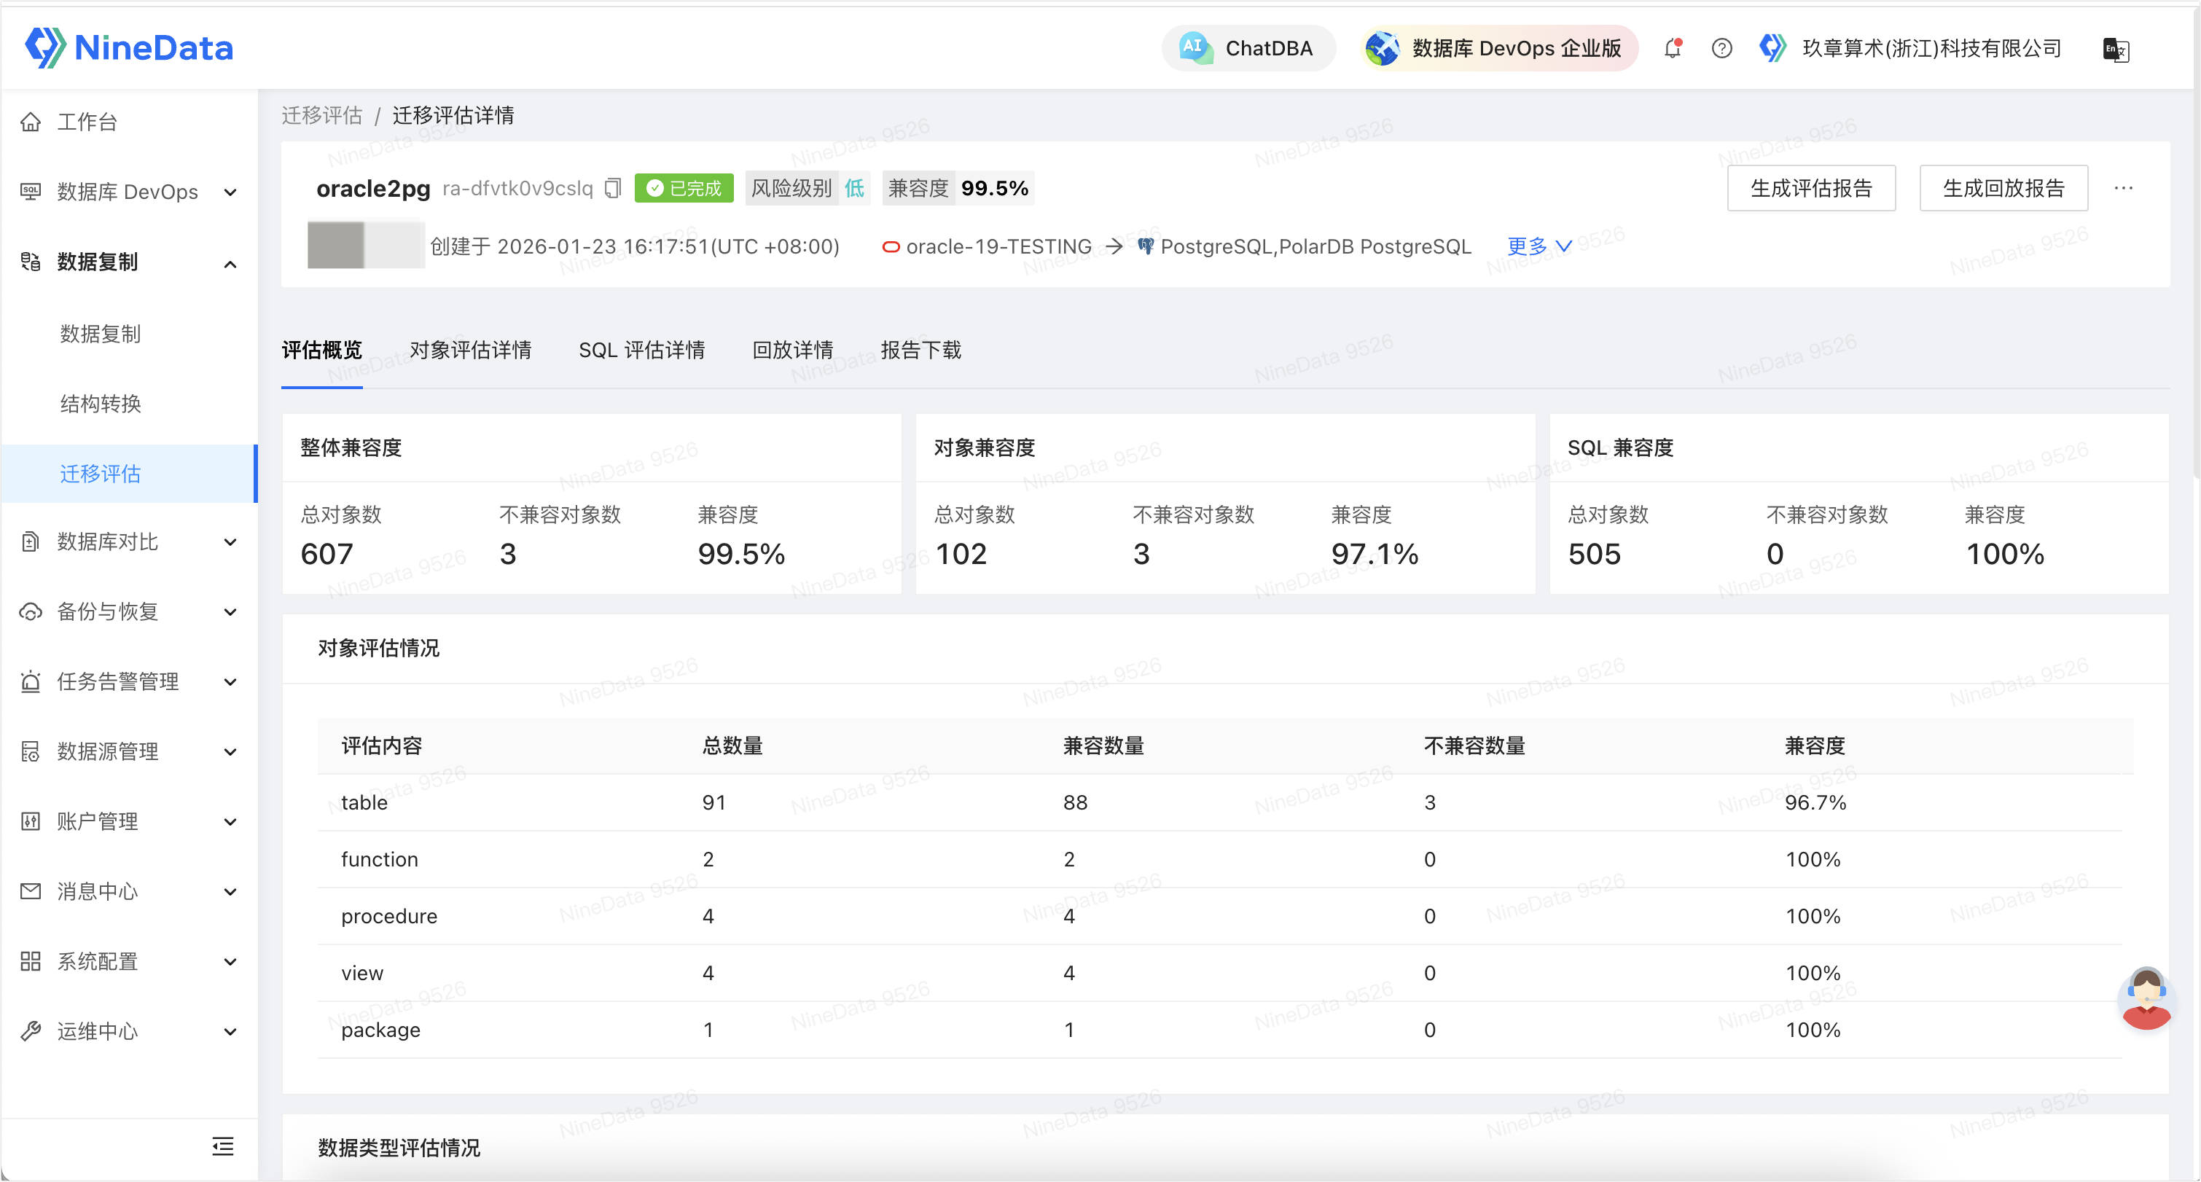Open the customer service avatar chat
Viewport: 2201px width, 1182px height.
pyautogui.click(x=2146, y=998)
